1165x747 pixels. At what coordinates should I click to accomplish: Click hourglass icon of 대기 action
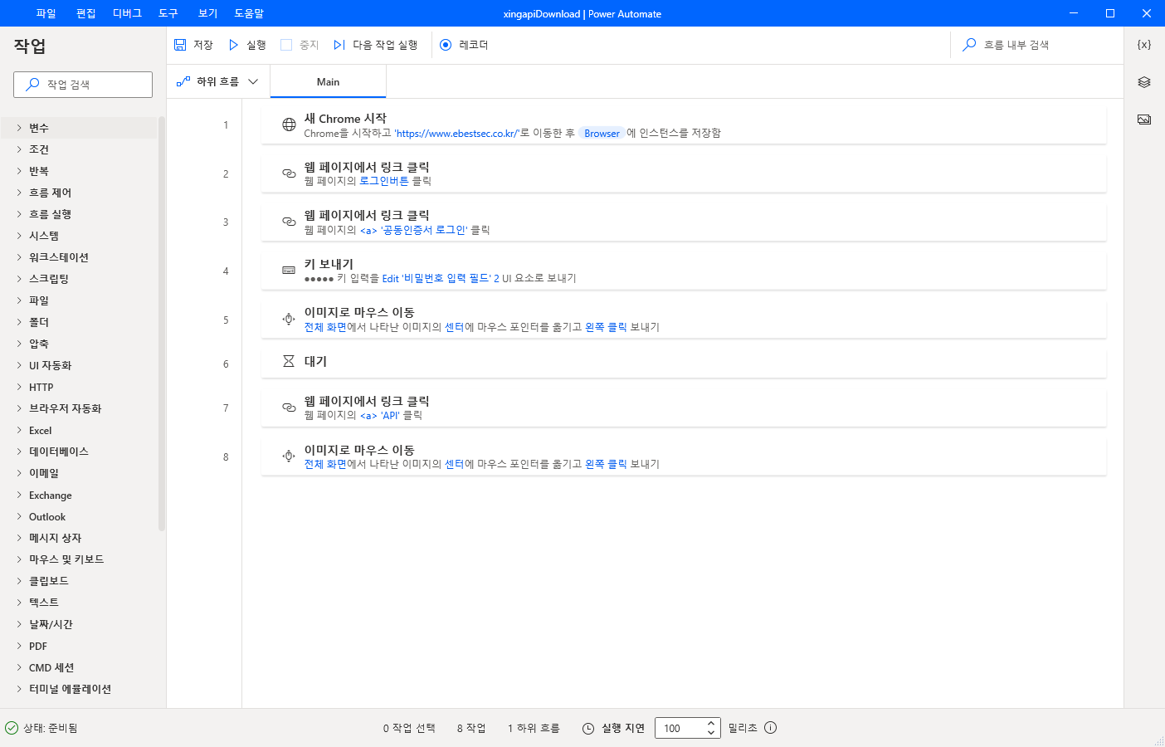click(x=289, y=361)
